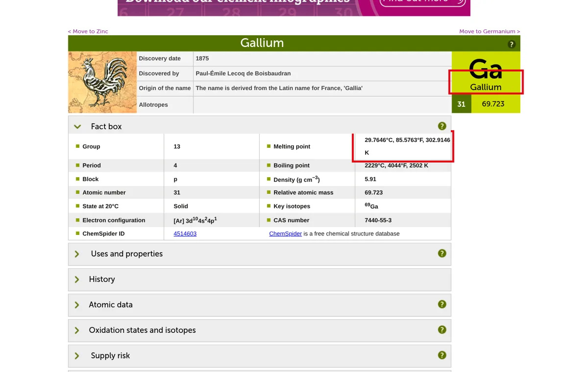Click the Block value p
588x372 pixels.
(x=175, y=179)
